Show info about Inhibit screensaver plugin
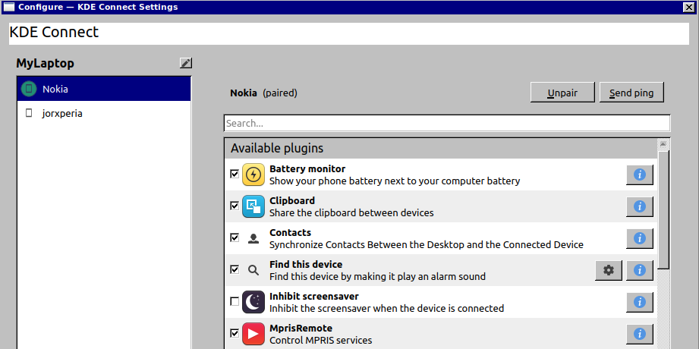Screen dimensions: 699x349 pos(640,302)
